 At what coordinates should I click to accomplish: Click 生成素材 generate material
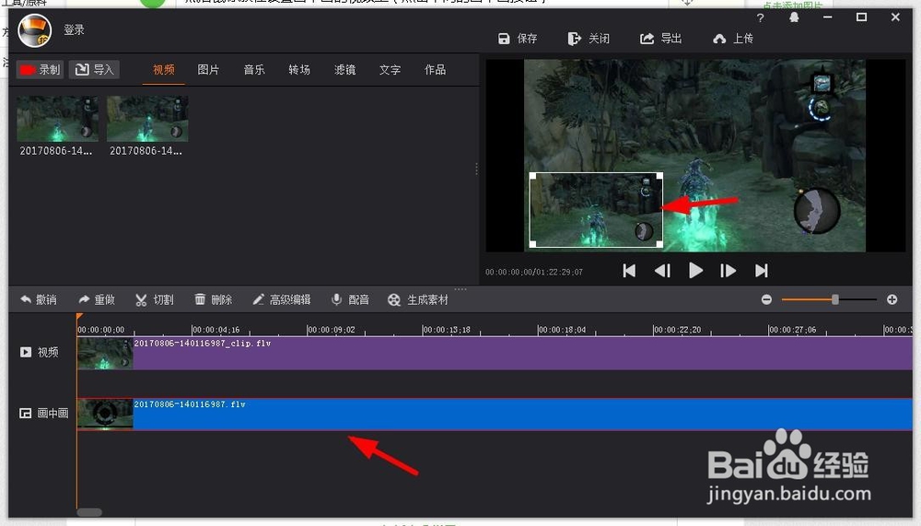click(417, 300)
